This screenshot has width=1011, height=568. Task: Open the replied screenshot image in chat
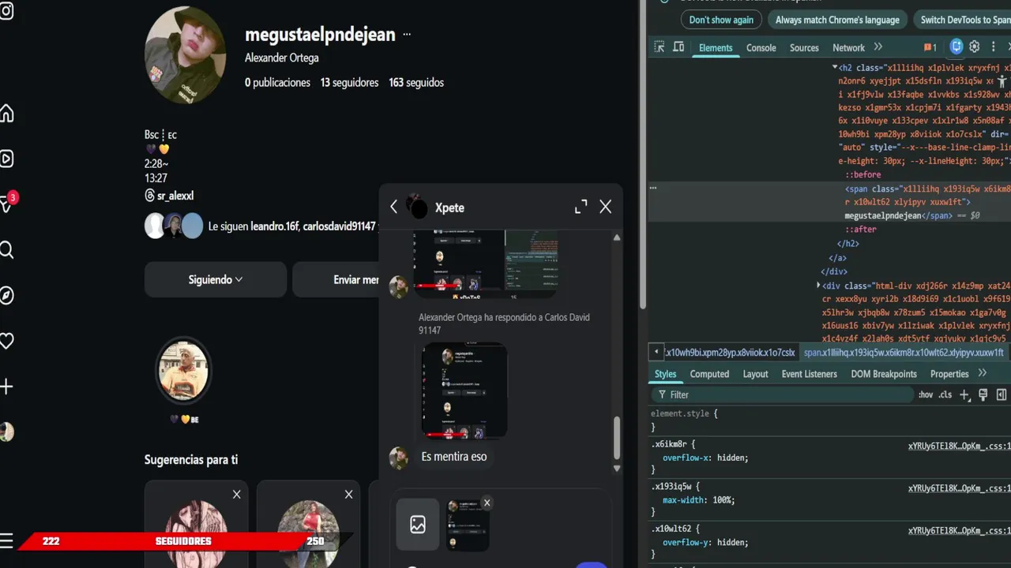coord(464,390)
